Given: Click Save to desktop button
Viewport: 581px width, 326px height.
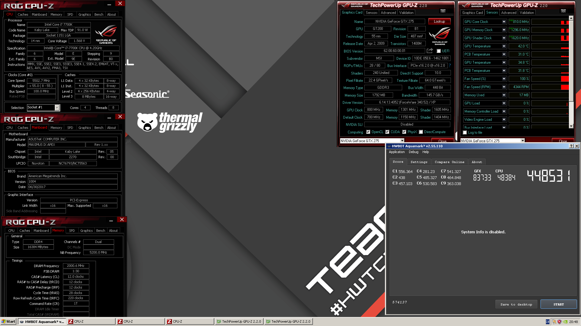Looking at the screenshot, I should tap(516, 304).
